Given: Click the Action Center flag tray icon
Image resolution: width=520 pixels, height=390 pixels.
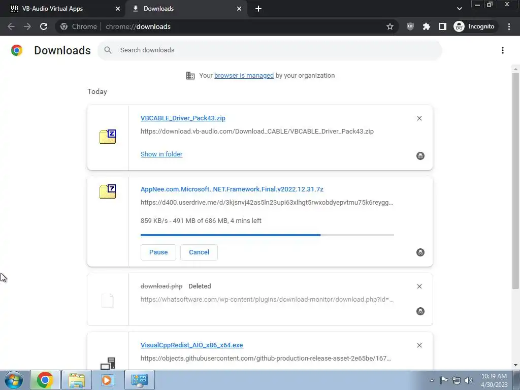Looking at the screenshot, I should coord(444,380).
